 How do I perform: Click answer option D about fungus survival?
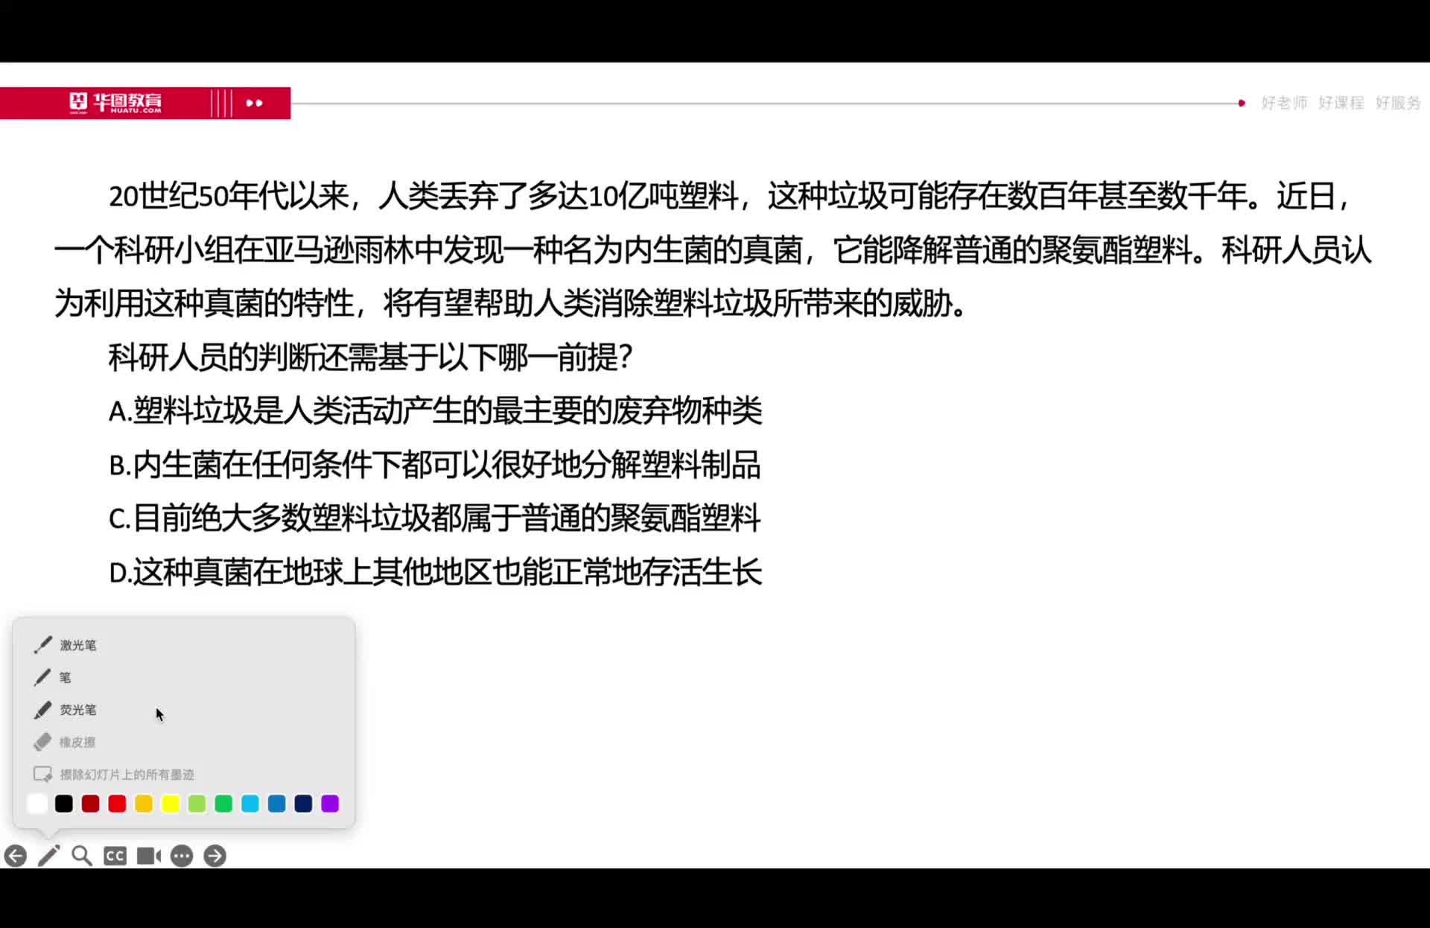coord(436,573)
